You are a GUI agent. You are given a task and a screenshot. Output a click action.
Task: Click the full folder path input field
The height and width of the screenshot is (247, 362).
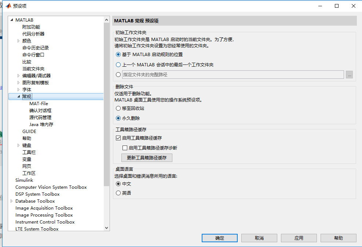tap(233, 75)
